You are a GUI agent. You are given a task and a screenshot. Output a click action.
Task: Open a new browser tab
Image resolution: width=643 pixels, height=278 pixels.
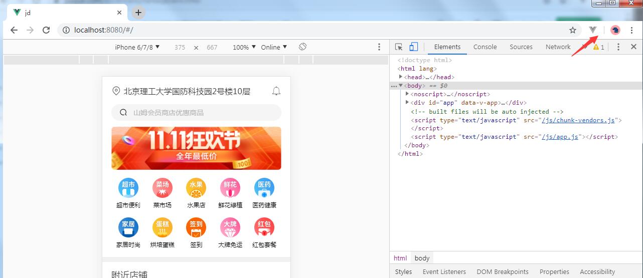[139, 13]
